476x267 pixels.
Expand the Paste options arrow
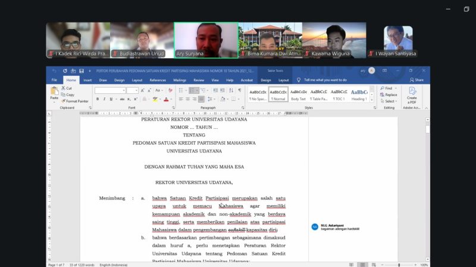[x=54, y=102]
